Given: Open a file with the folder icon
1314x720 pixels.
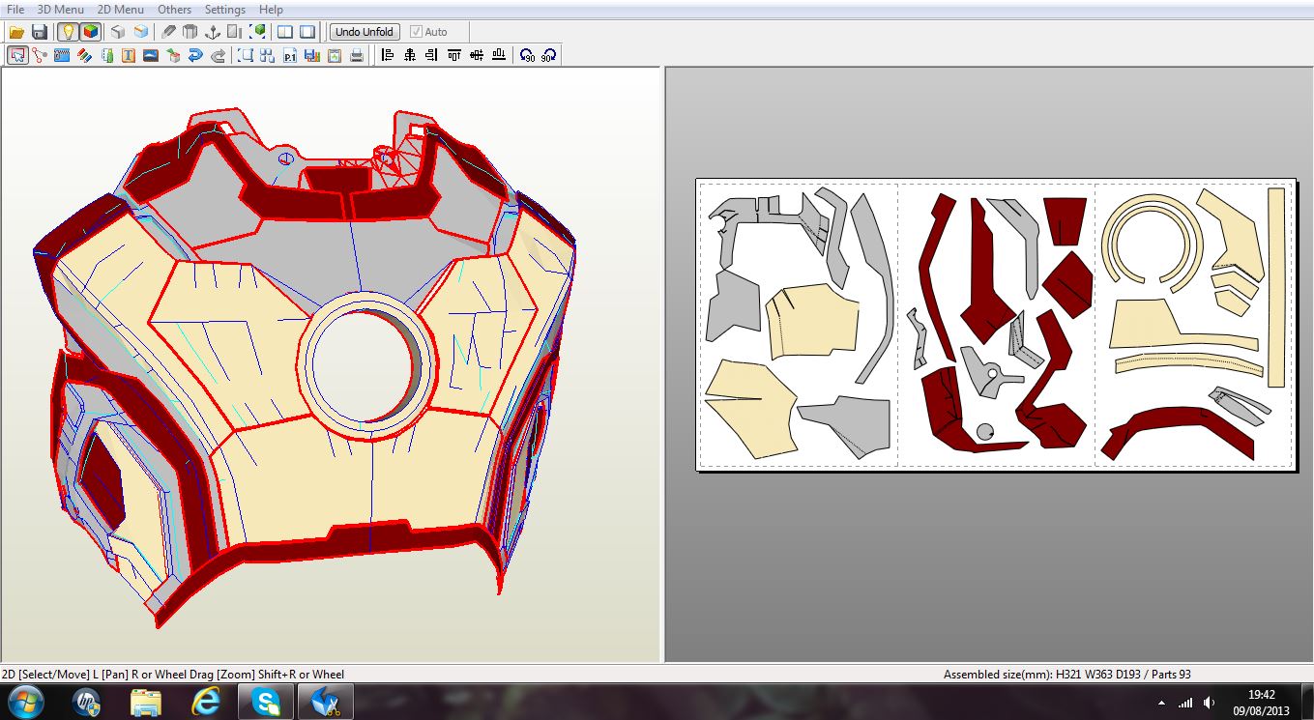Looking at the screenshot, I should pyautogui.click(x=16, y=32).
